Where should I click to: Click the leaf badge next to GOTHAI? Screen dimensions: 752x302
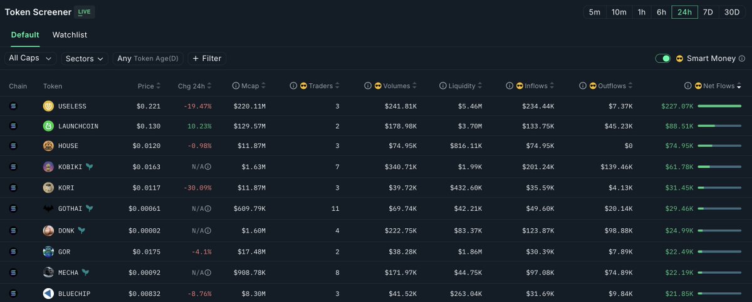click(x=90, y=208)
